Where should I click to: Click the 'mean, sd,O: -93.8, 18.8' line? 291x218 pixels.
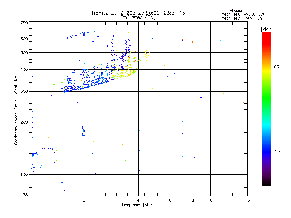pos(242,14)
